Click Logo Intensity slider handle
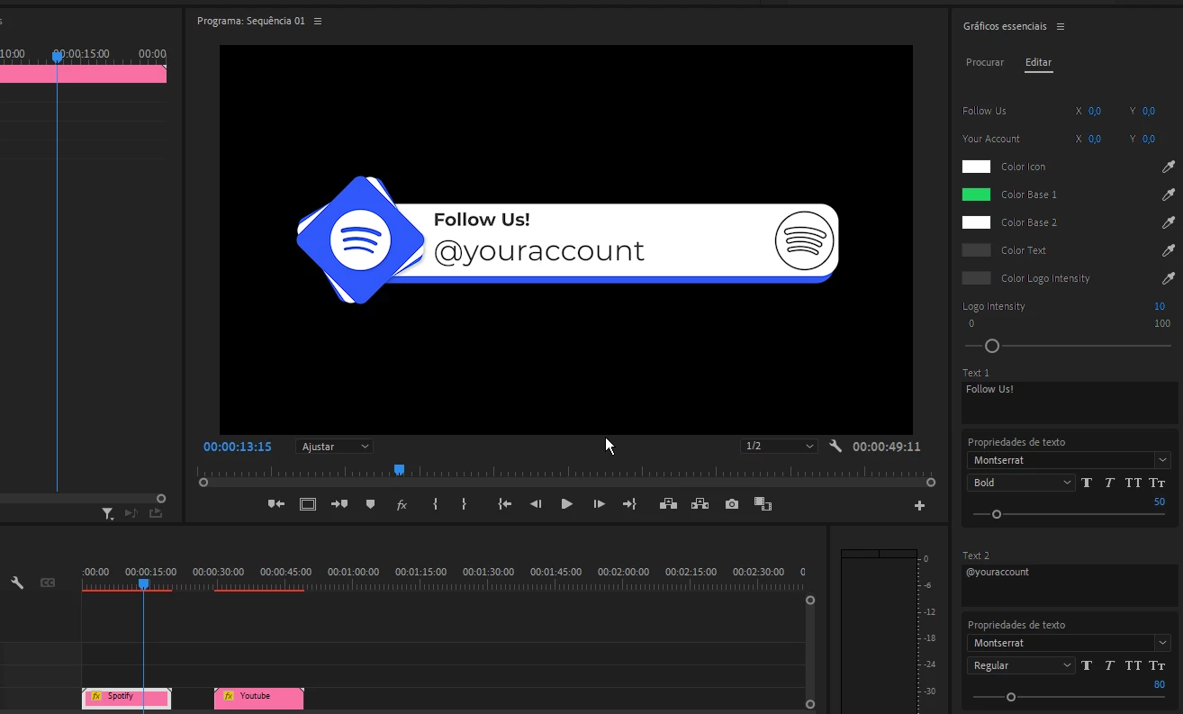The height and width of the screenshot is (714, 1183). pos(992,346)
